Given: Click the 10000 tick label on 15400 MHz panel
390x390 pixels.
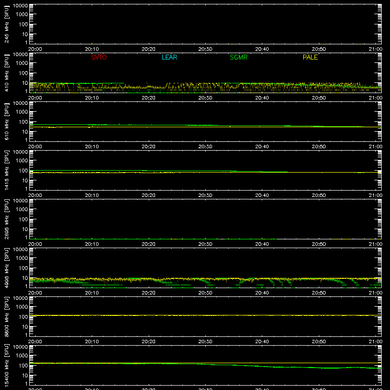Looking at the screenshot, I should (x=20, y=347).
